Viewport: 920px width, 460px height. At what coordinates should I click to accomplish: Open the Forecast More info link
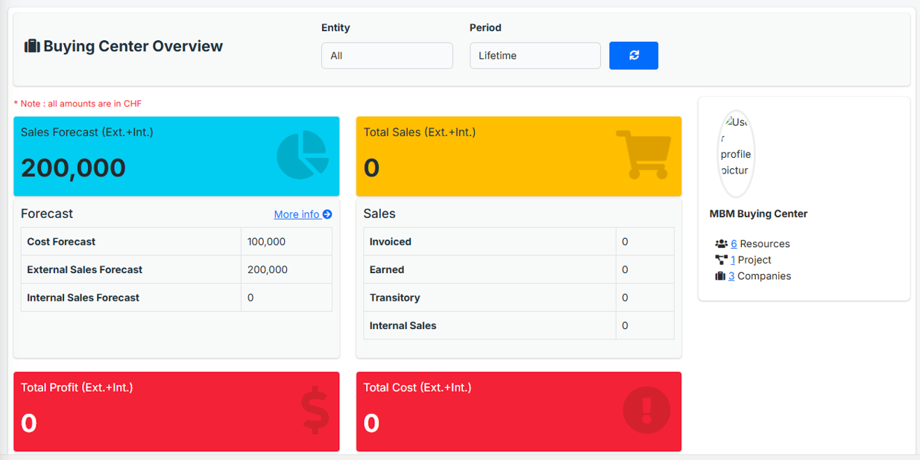(x=303, y=214)
